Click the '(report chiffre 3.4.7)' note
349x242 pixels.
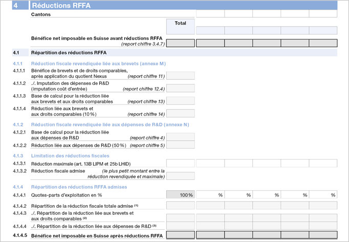pos(143,44)
